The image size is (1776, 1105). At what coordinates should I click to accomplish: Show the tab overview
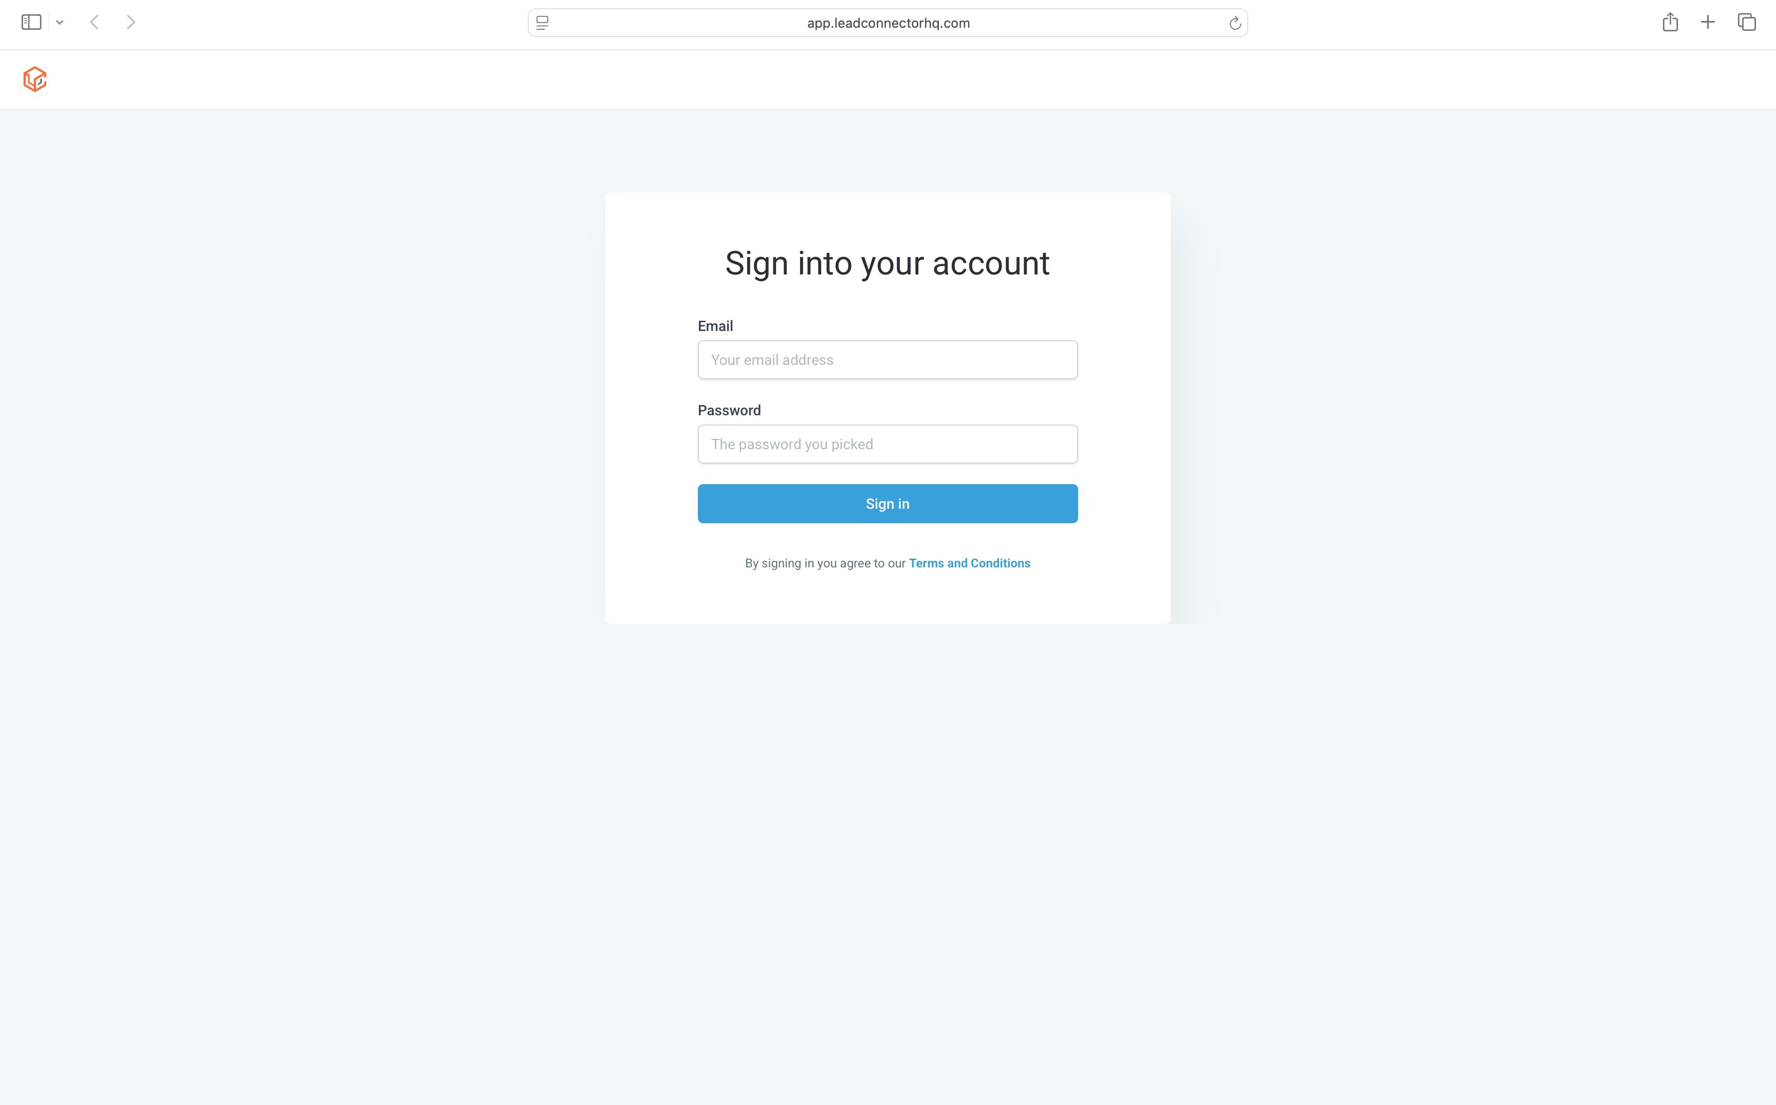pos(1747,23)
